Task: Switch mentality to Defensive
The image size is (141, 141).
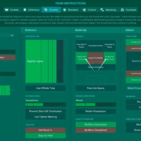Action: [32, 10]
